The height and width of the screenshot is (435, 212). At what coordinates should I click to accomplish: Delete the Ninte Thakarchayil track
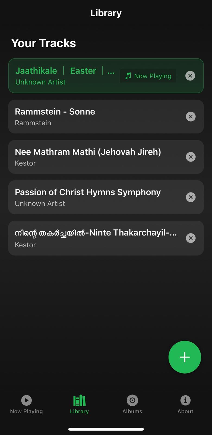point(191,238)
